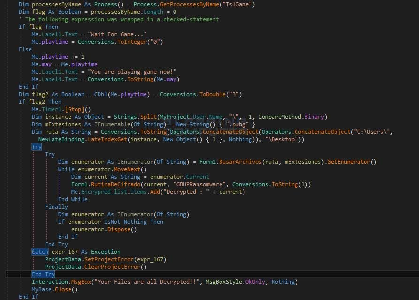The width and height of the screenshot is (419, 300).
Task: Click "RutinaDeCifrado" method name
Action: coord(115,184)
